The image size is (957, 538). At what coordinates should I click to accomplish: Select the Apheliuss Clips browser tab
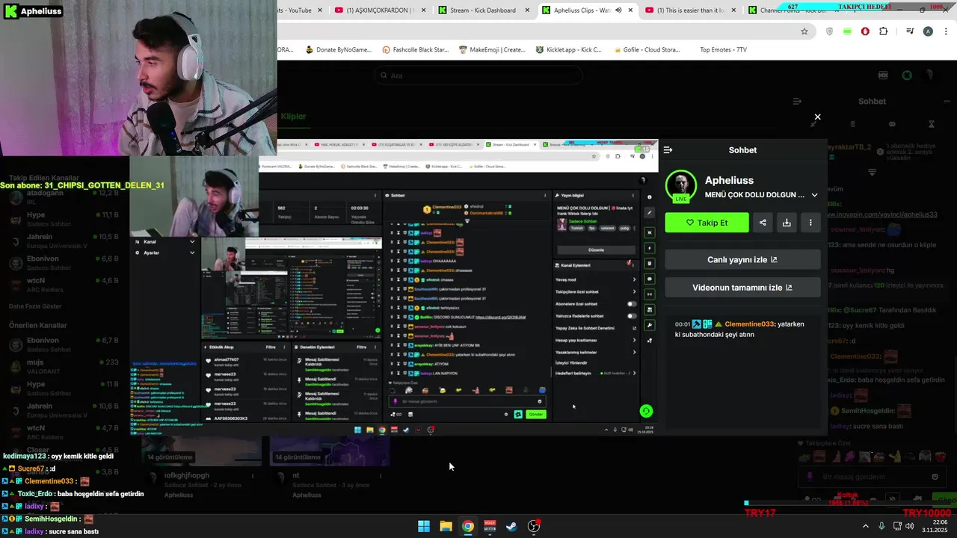click(582, 10)
